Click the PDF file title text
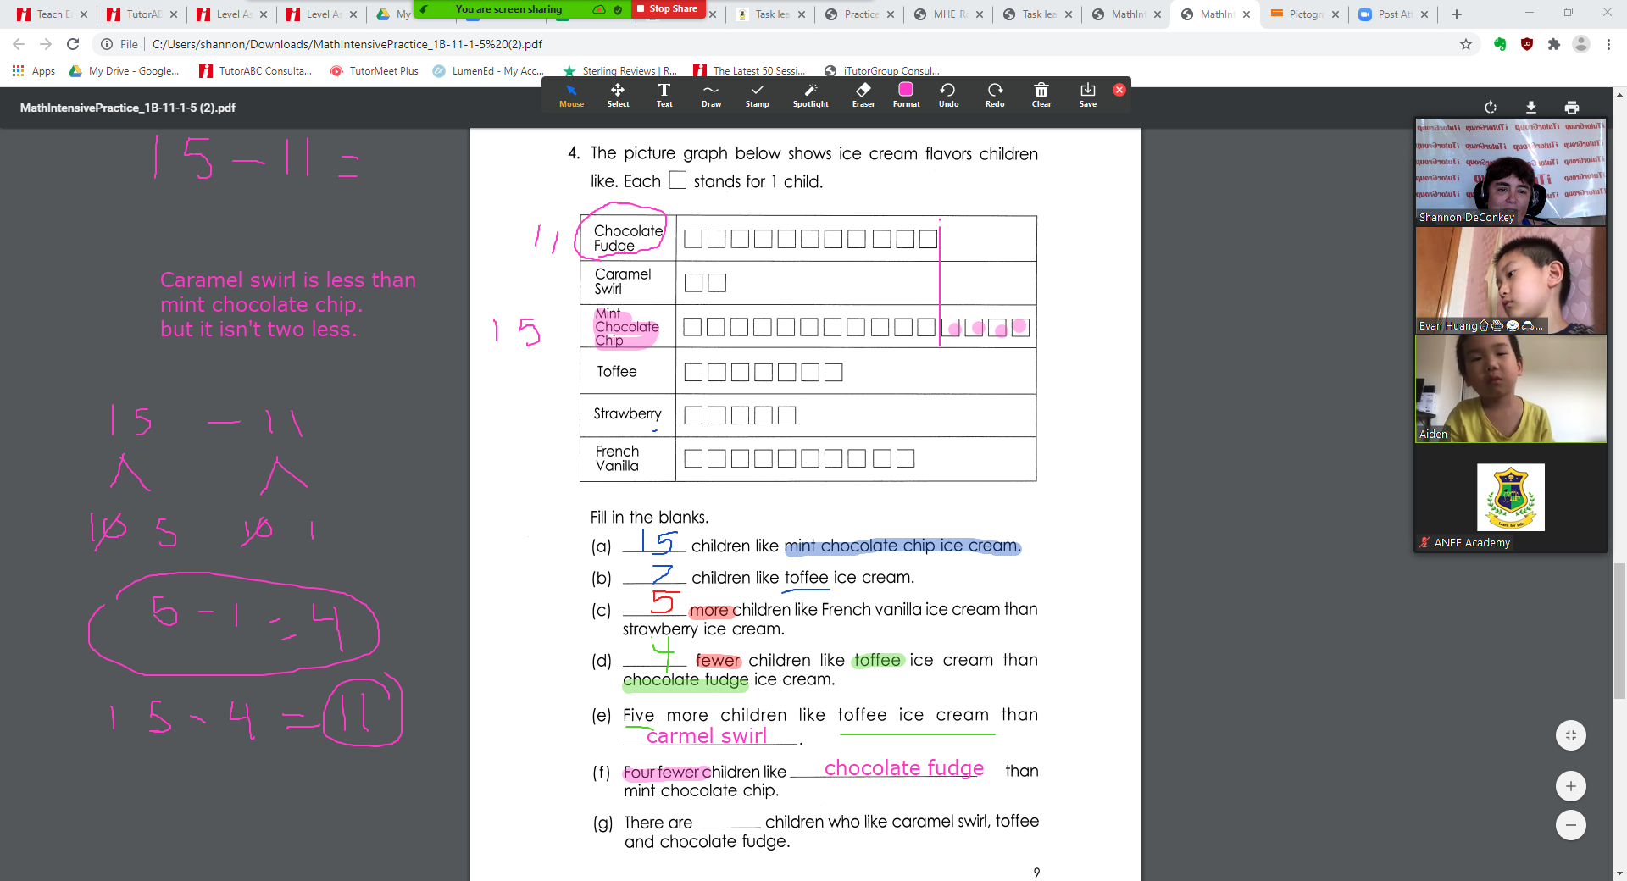 [x=128, y=108]
